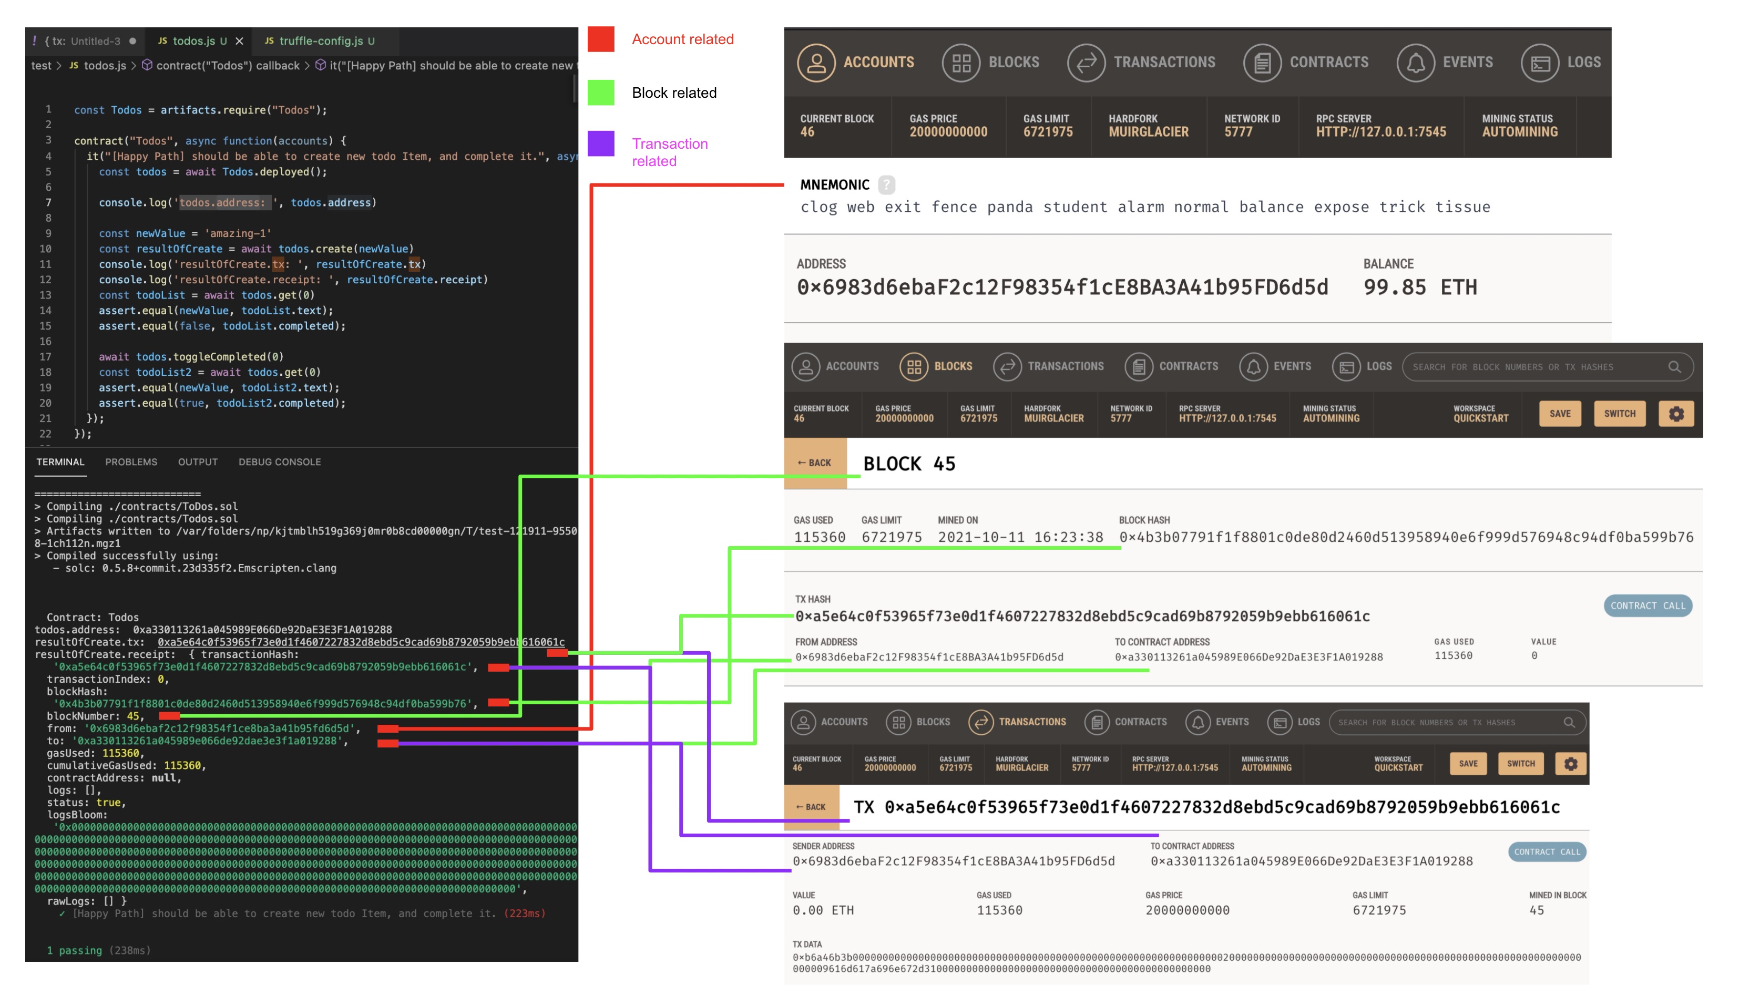Click the Happy Path it() breadcrumb item
Viewport: 1760px width, 986px height.
click(x=445, y=66)
